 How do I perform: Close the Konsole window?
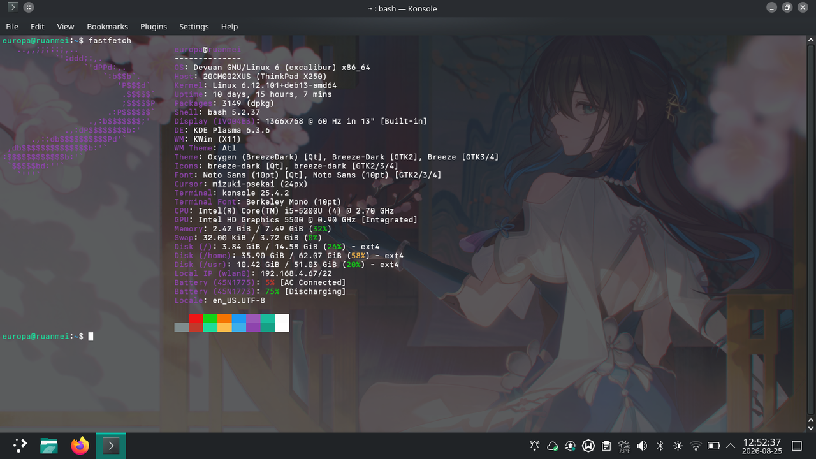tap(803, 8)
